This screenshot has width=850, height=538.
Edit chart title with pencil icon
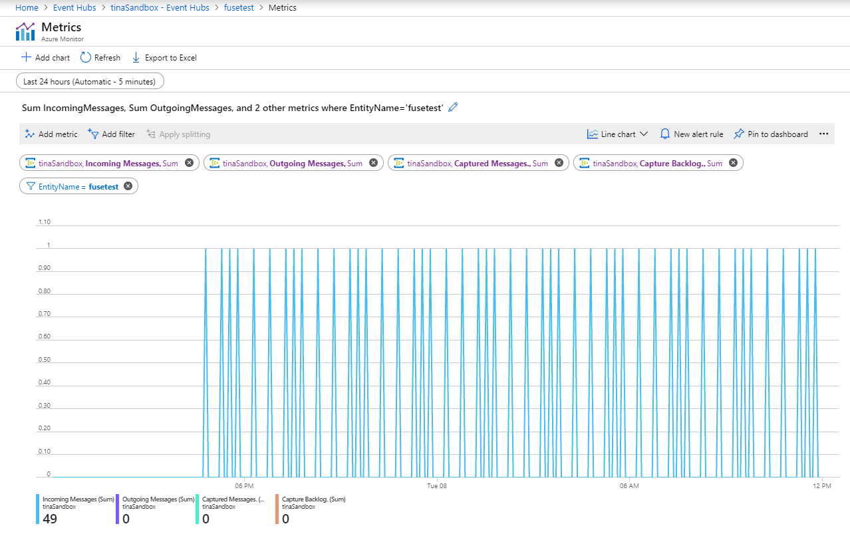(454, 107)
